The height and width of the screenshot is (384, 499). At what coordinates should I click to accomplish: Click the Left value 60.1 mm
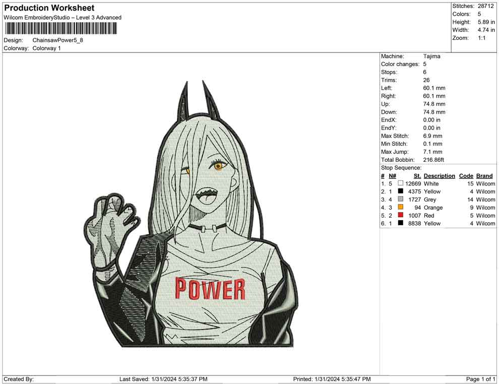tap(434, 88)
